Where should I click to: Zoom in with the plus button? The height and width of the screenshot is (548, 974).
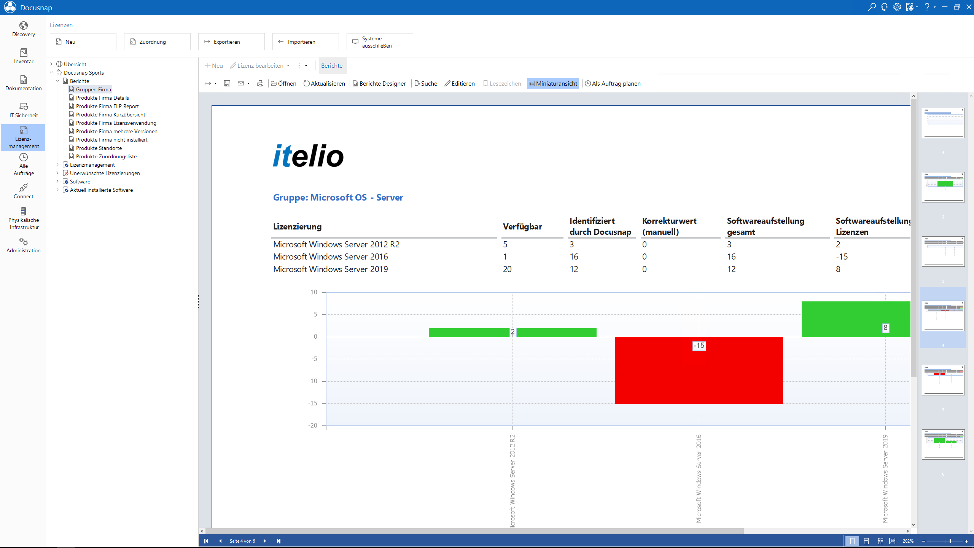[x=966, y=541]
